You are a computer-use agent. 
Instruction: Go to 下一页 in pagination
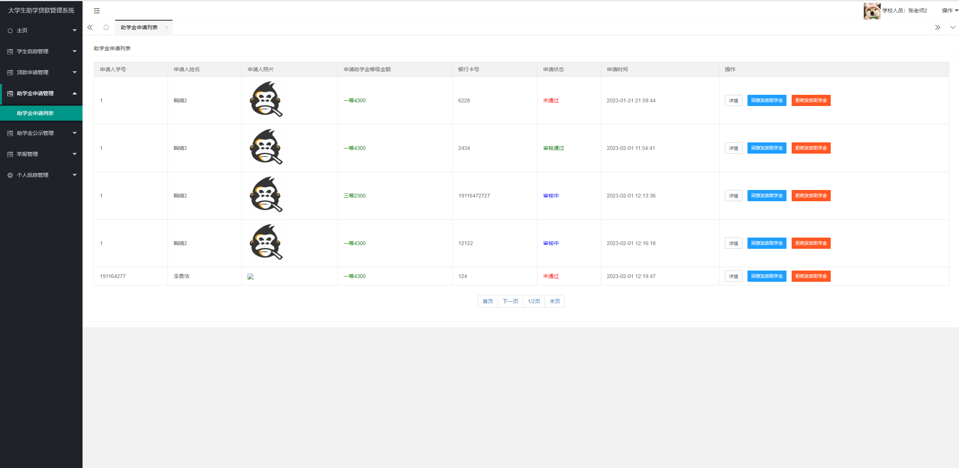pos(510,301)
